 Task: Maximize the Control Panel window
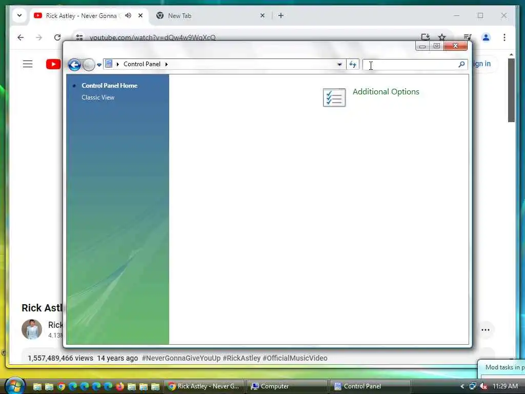[x=437, y=46]
